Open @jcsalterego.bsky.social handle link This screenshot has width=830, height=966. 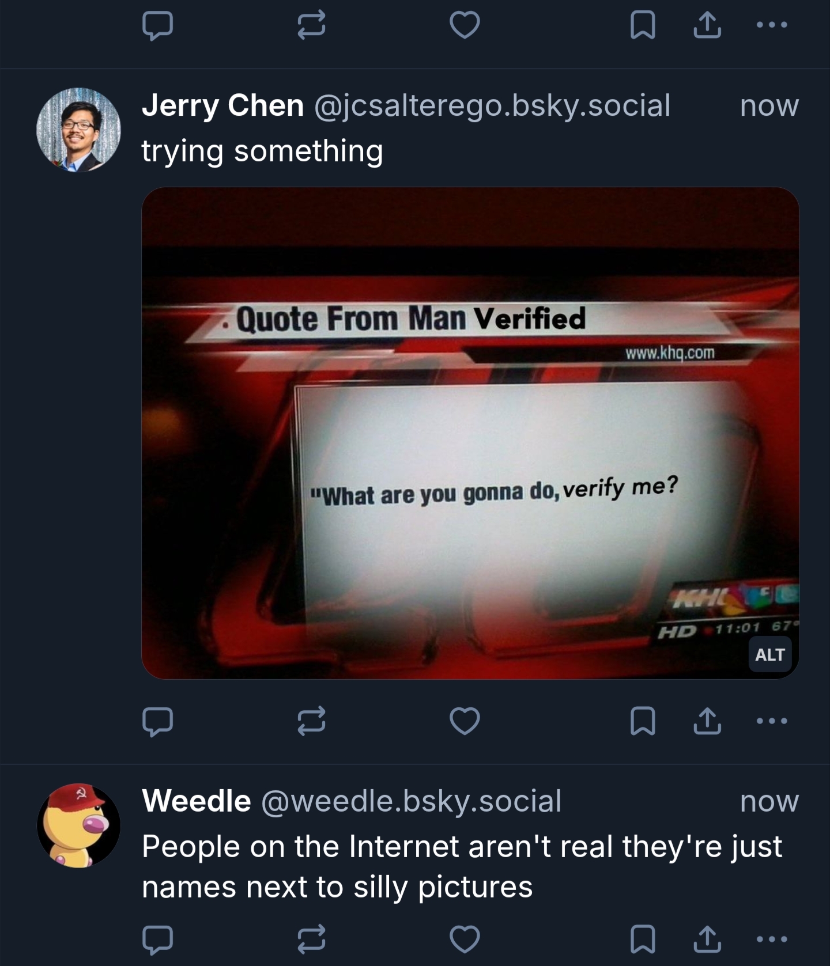click(x=492, y=105)
